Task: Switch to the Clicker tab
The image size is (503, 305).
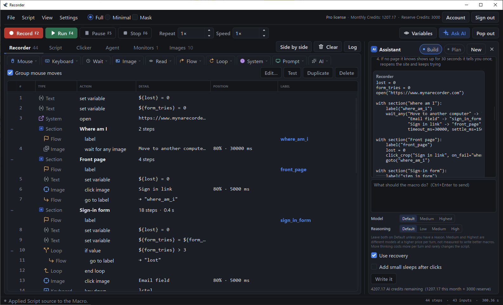Action: tap(84, 48)
